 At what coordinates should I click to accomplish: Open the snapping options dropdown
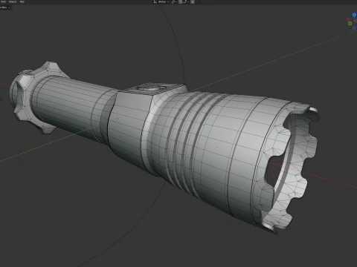pyautogui.click(x=186, y=1)
